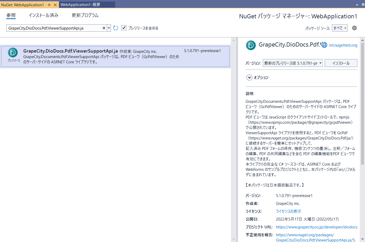
Task: Open the grapecity.co.jp project URL link
Action: point(317,227)
